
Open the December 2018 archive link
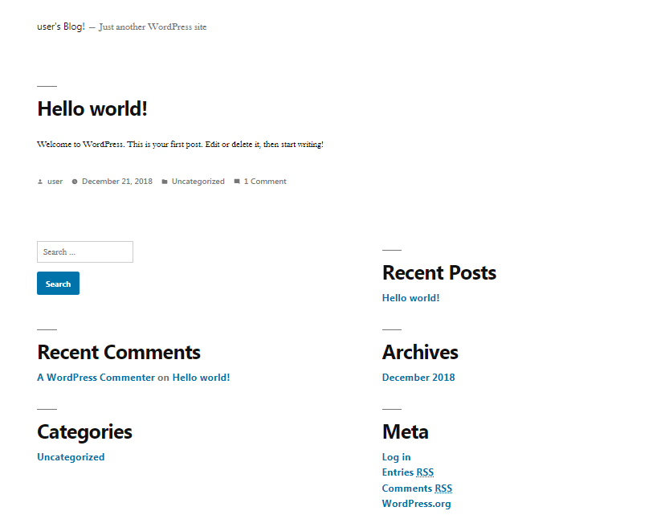[x=418, y=378]
